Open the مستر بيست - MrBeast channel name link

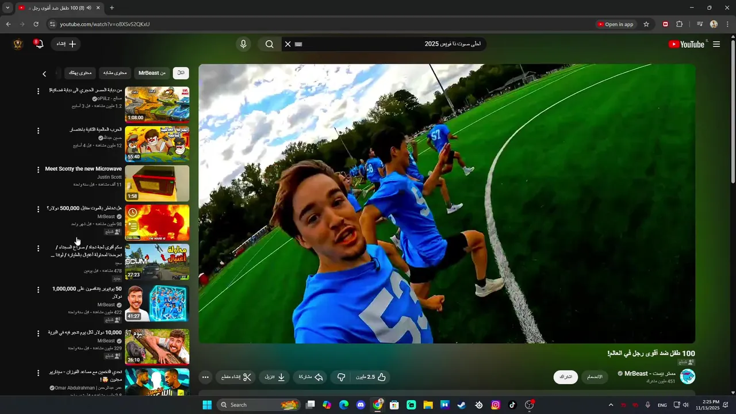click(x=649, y=374)
